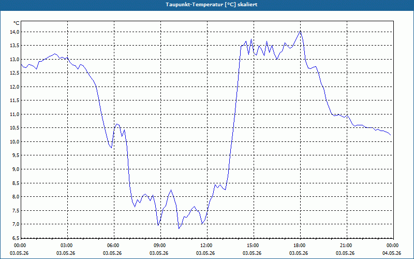Click the 7,0 y-axis label

point(16,224)
